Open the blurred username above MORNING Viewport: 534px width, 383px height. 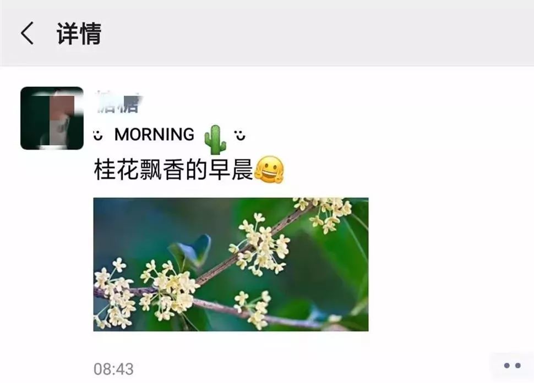tap(117, 102)
